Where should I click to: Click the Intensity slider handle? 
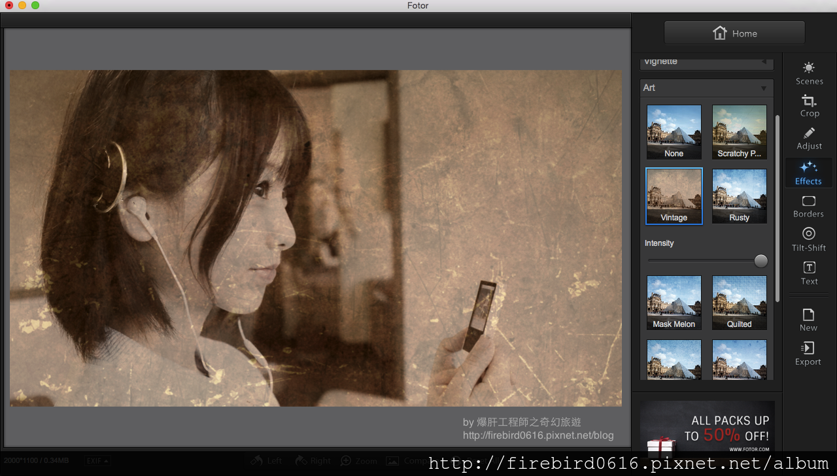coord(760,261)
